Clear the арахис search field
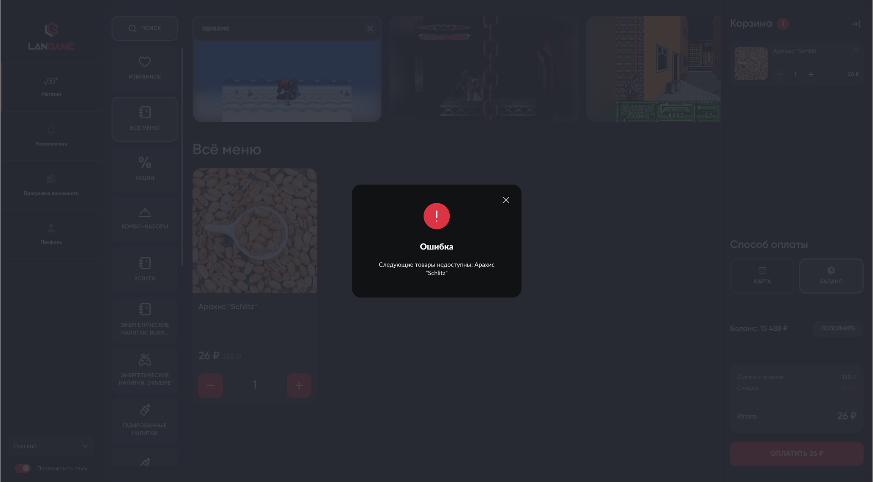Screen dimensions: 873x482 [x=370, y=28]
